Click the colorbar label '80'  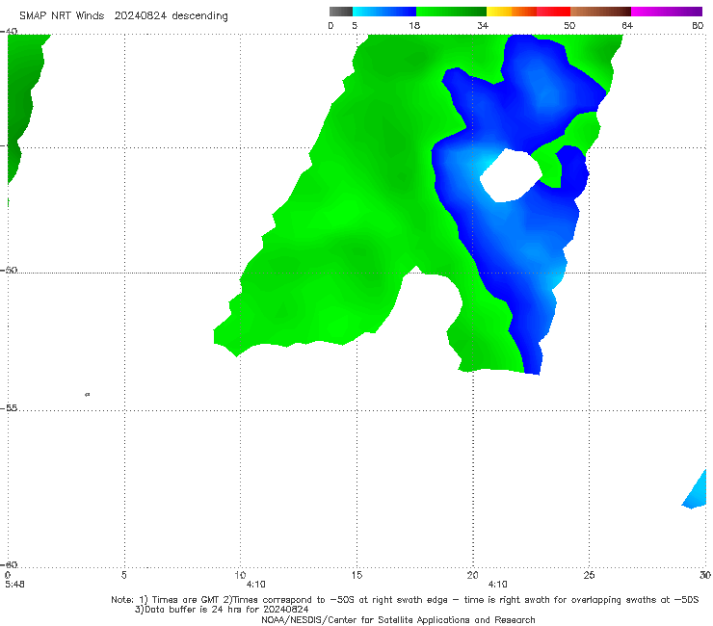point(698,25)
